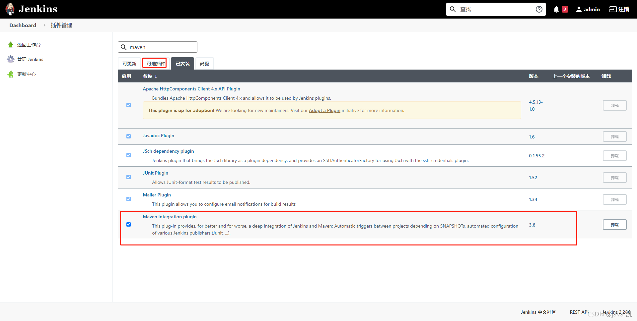The width and height of the screenshot is (637, 321).
Task: Click the 版本 column header
Action: pos(533,76)
